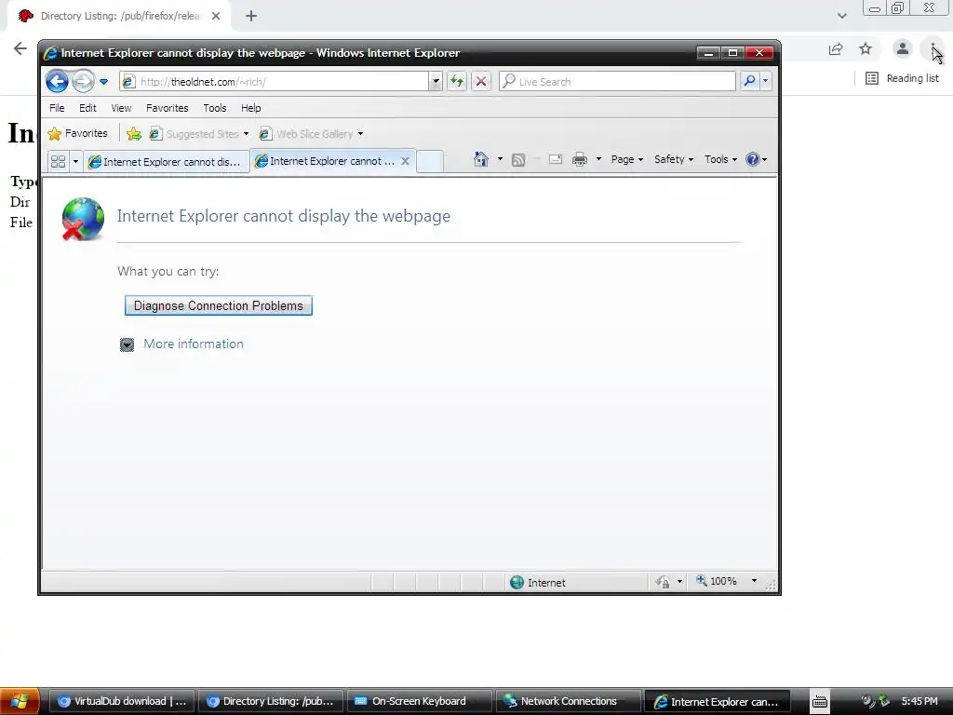The image size is (953, 715).
Task: Click IE Forward arrow button
Action: click(83, 81)
